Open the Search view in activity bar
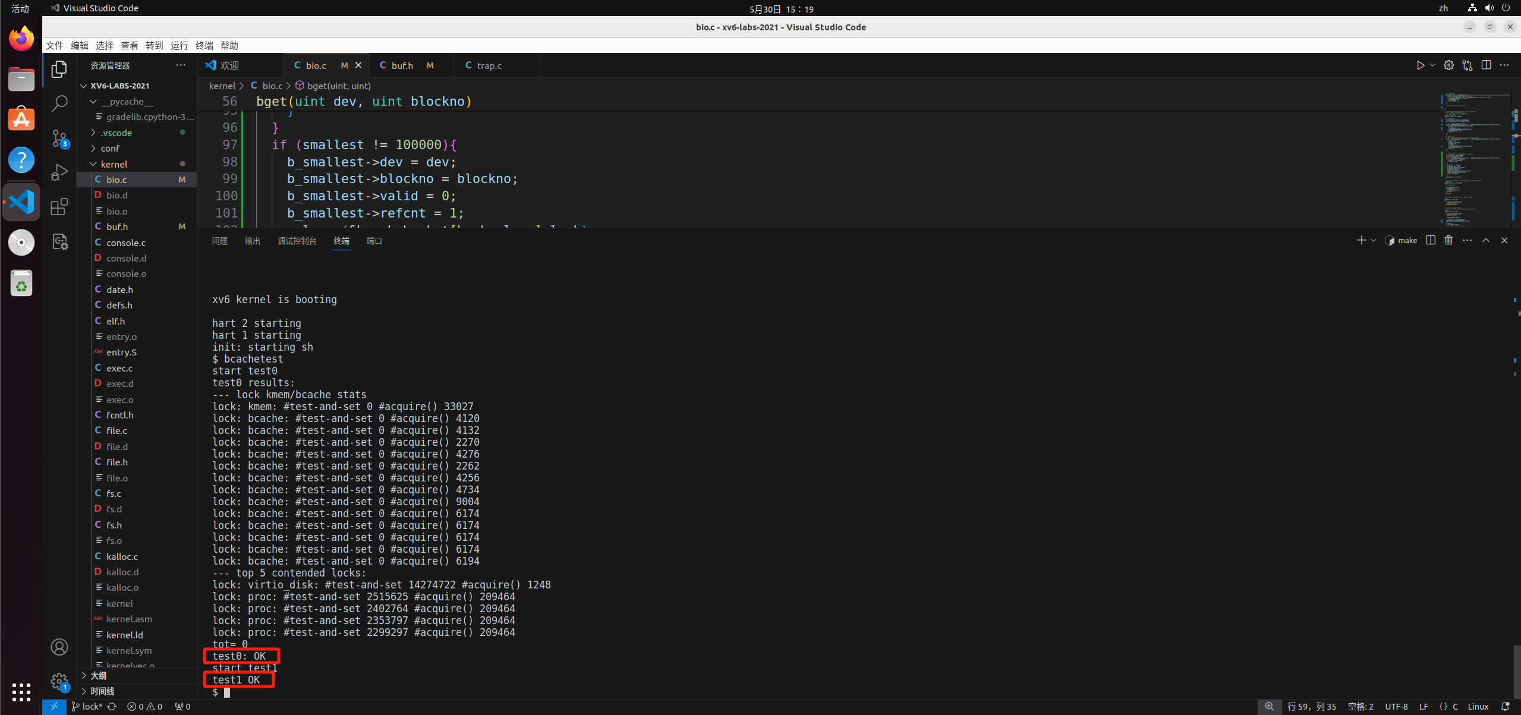Image resolution: width=1521 pixels, height=715 pixels. coord(59,103)
